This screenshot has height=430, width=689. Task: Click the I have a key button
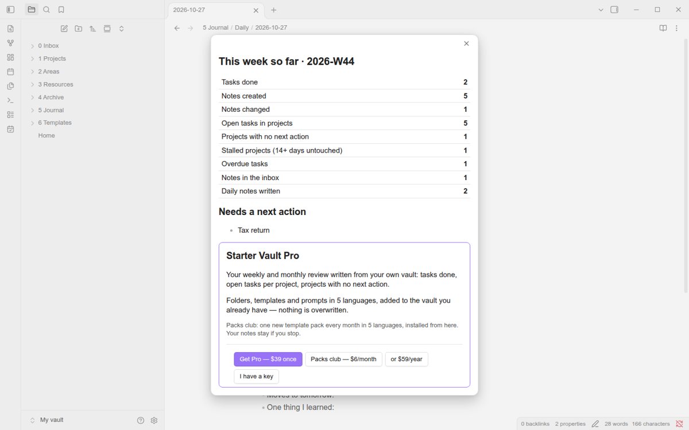256,377
